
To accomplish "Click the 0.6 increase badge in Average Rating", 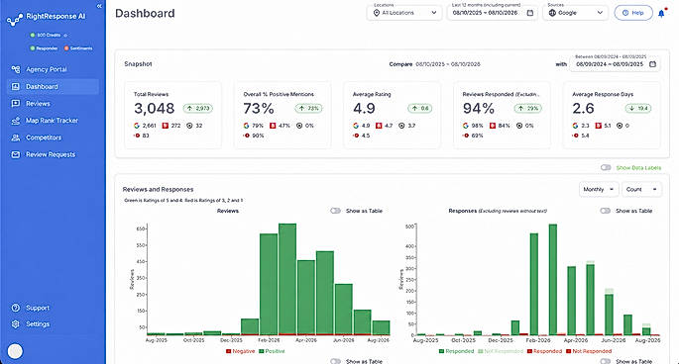I will 419,108.
